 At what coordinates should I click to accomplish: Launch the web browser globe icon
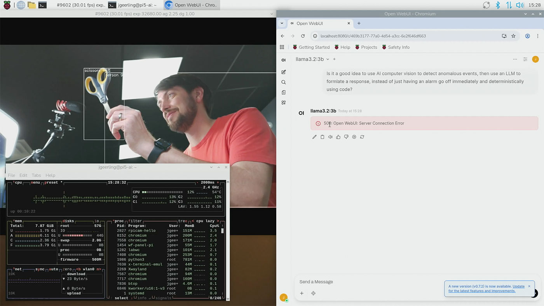pyautogui.click(x=21, y=5)
